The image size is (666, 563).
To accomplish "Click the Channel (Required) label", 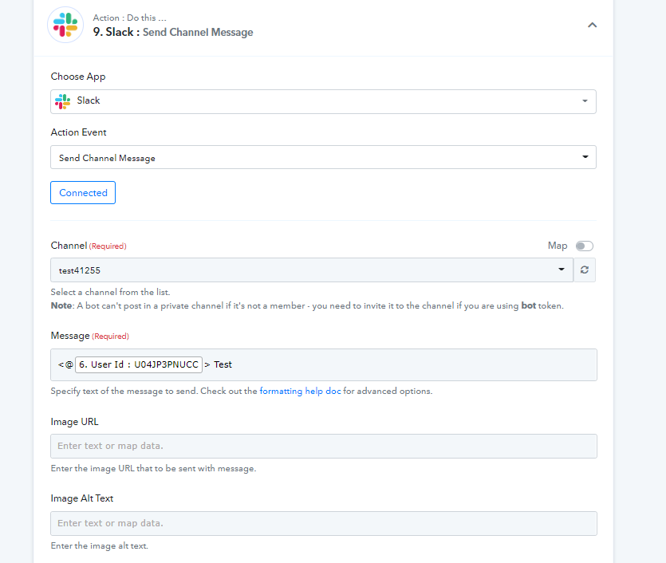I will 89,246.
